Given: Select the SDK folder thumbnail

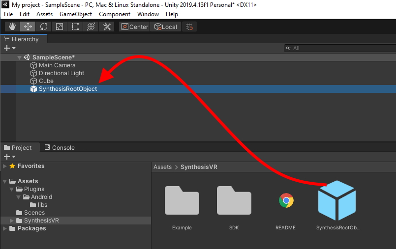Looking at the screenshot, I should 234,200.
